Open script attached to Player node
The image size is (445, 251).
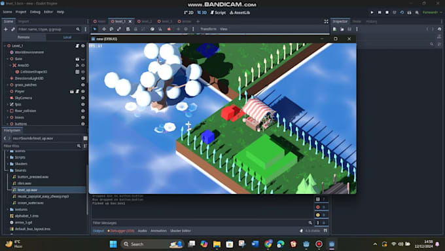(77, 92)
